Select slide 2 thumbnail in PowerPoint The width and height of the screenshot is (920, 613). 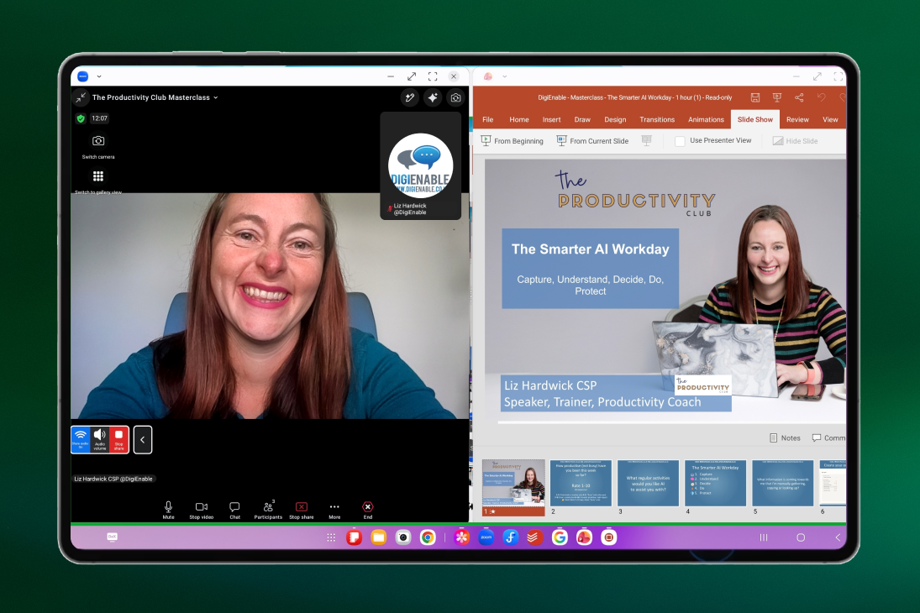click(x=581, y=483)
